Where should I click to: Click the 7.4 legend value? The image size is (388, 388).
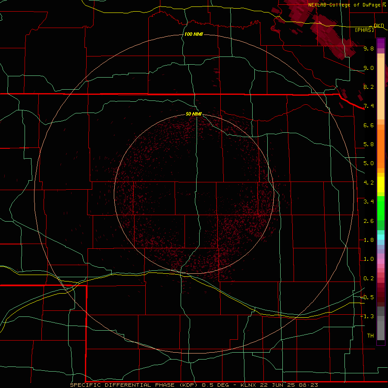point(369,106)
